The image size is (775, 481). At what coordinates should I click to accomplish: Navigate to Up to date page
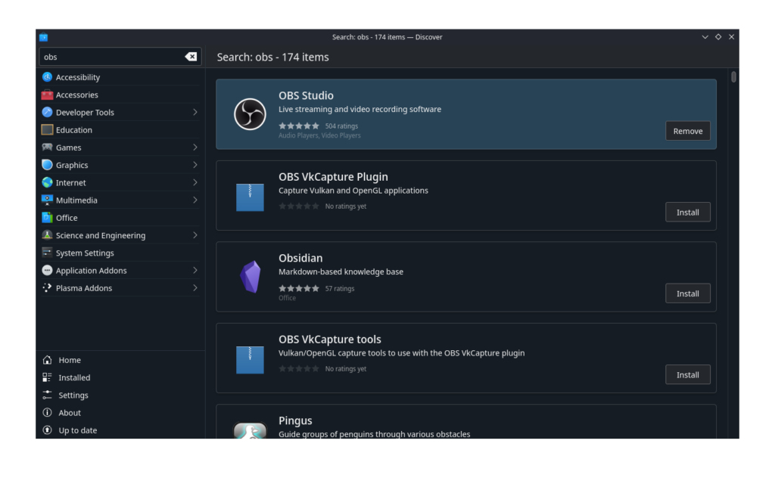tap(77, 430)
